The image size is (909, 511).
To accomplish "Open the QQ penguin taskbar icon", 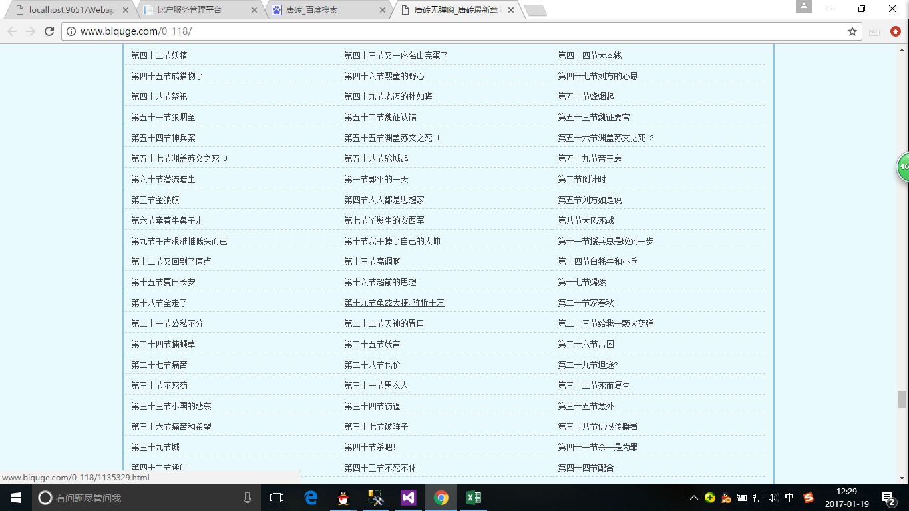I will click(343, 498).
